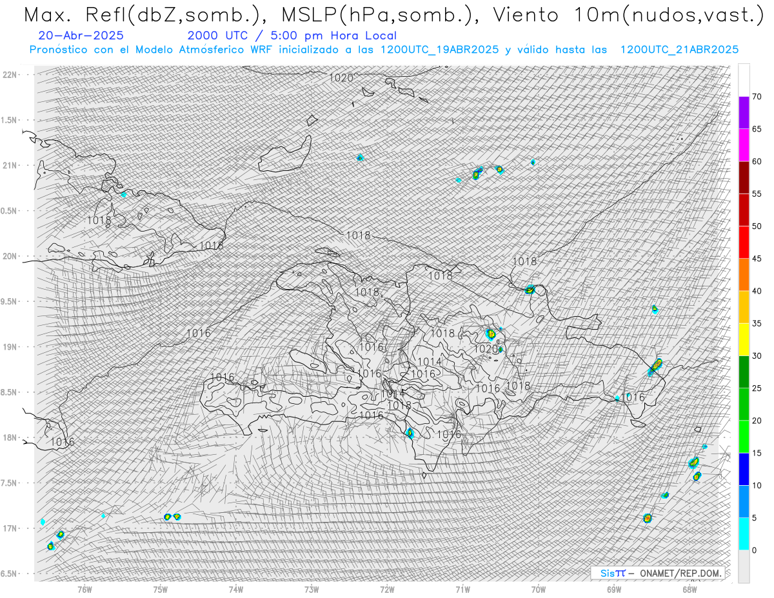Select the "70W" longitude label
Image resolution: width=774 pixels, height=598 pixels.
[538, 588]
